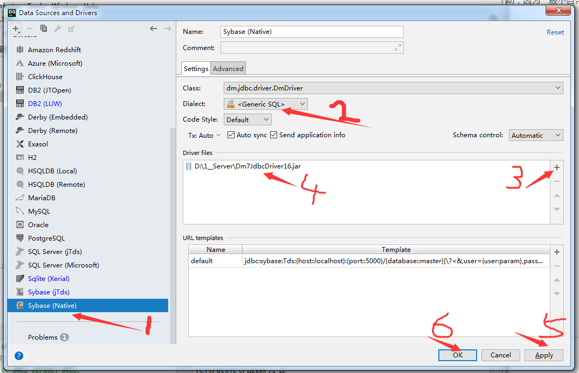Select the HSQLDB (Local) driver

click(x=88, y=171)
